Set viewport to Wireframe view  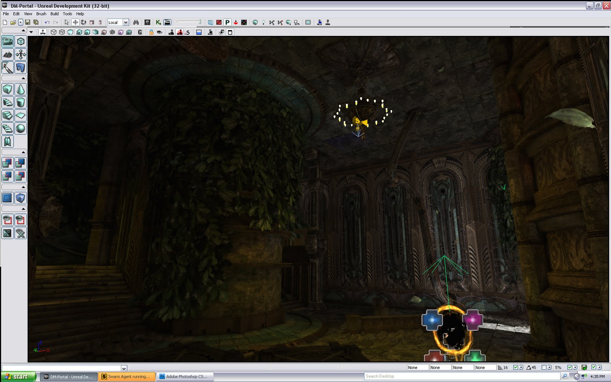pos(62,32)
